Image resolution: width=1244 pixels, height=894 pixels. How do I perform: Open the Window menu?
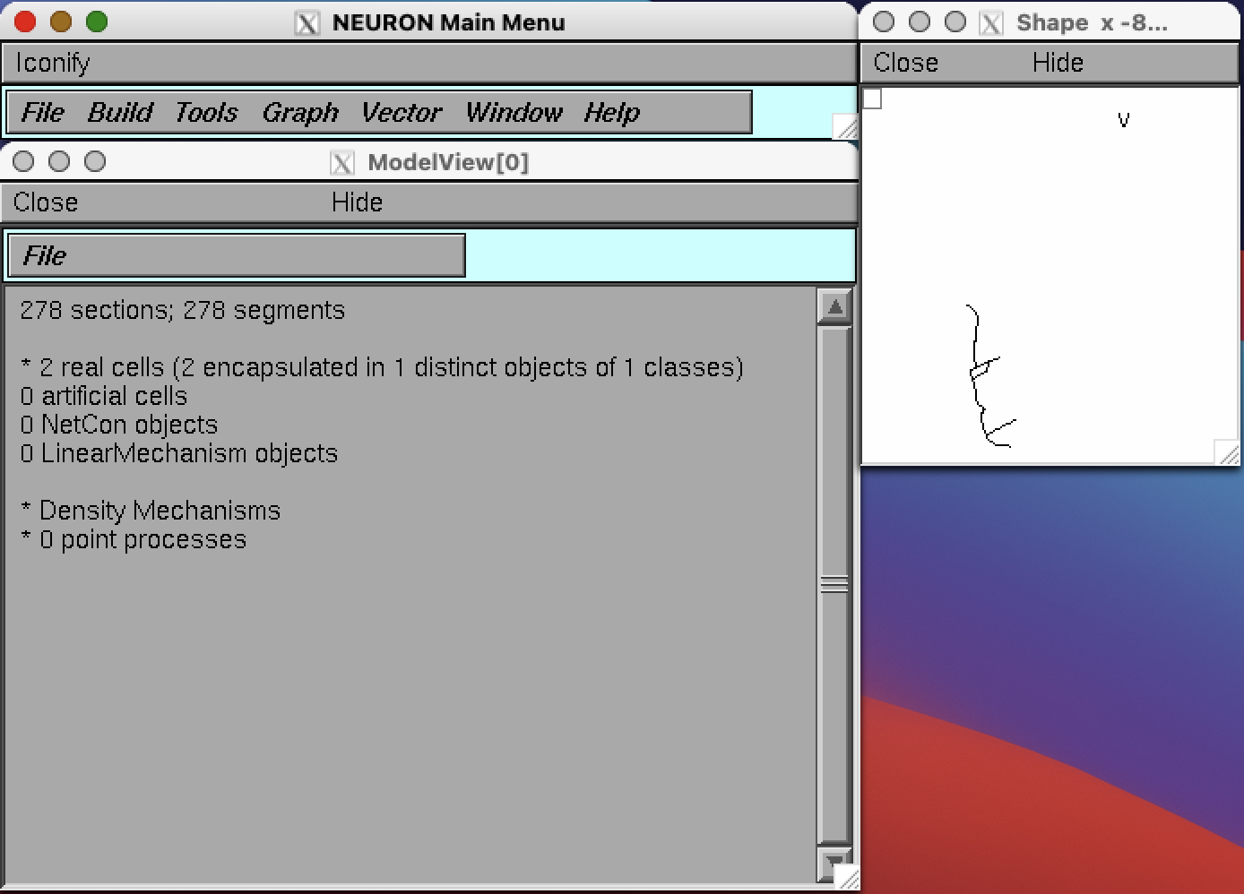514,113
